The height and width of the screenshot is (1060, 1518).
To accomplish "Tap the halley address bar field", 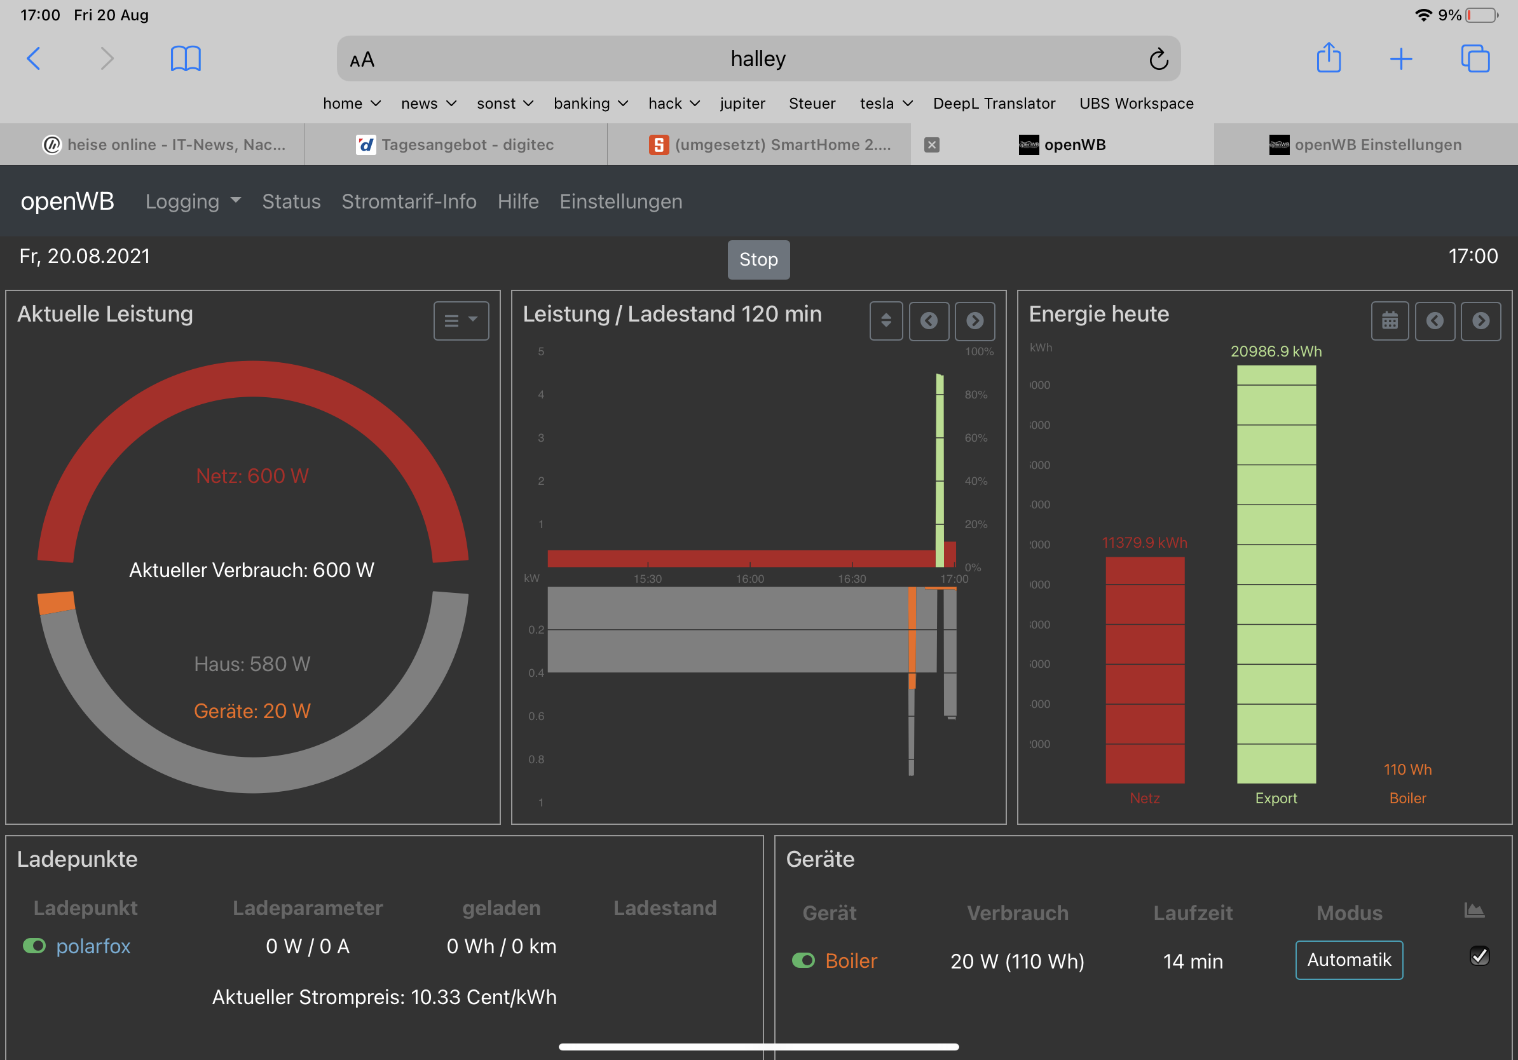I will tap(758, 60).
